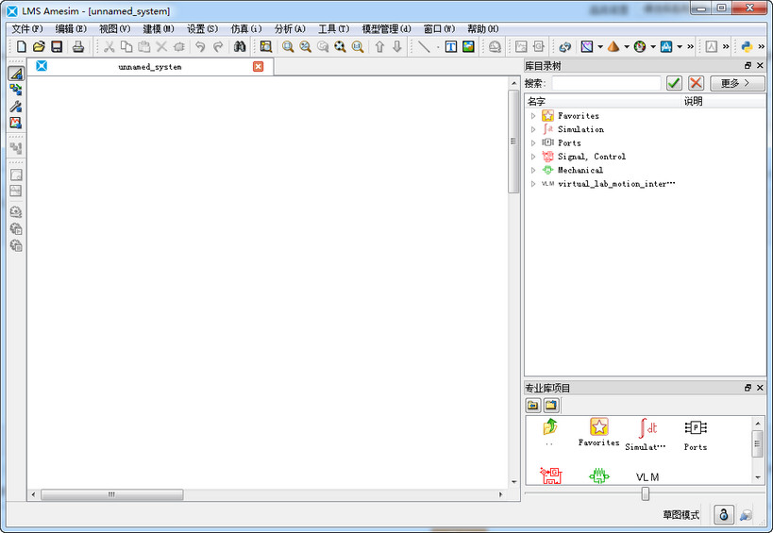Click the canvas vertical scrollbar thumb
This screenshot has width=773, height=533.
pyautogui.click(x=513, y=142)
